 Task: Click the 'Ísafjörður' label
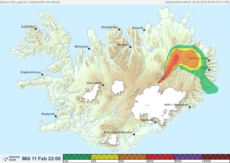tap(28, 27)
